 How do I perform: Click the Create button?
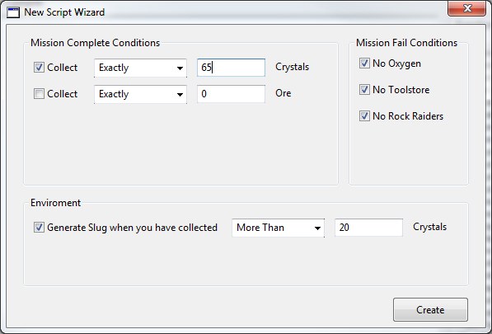click(430, 310)
